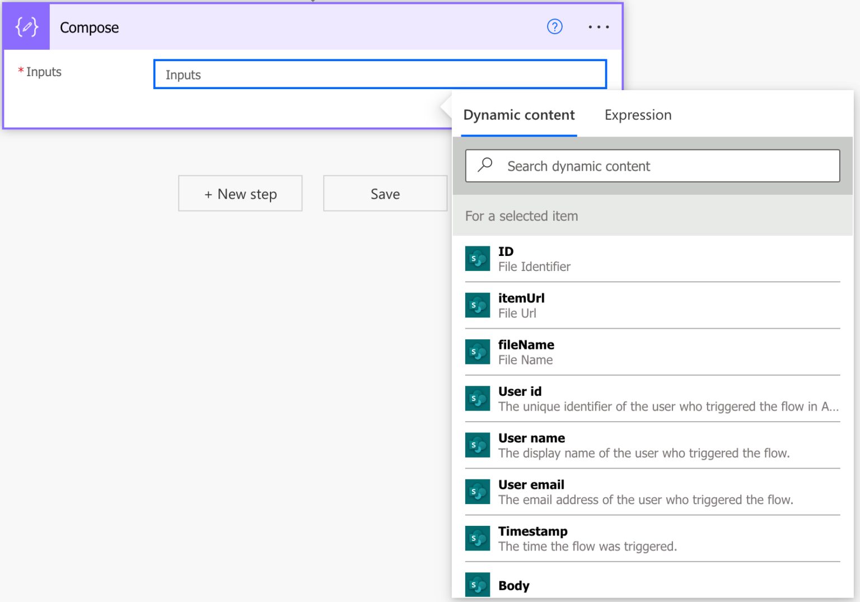Viewport: 860px width, 602px height.
Task: Click the SharePoint icon beside User email
Action: click(x=477, y=491)
